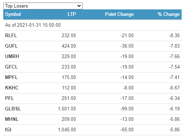This screenshot has width=186, height=136.
Task: Open the KKHC symbol entry
Action: coord(12,88)
